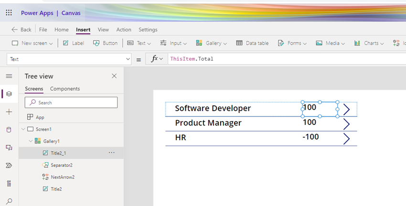Open the app launcher waffle icon

(9, 13)
